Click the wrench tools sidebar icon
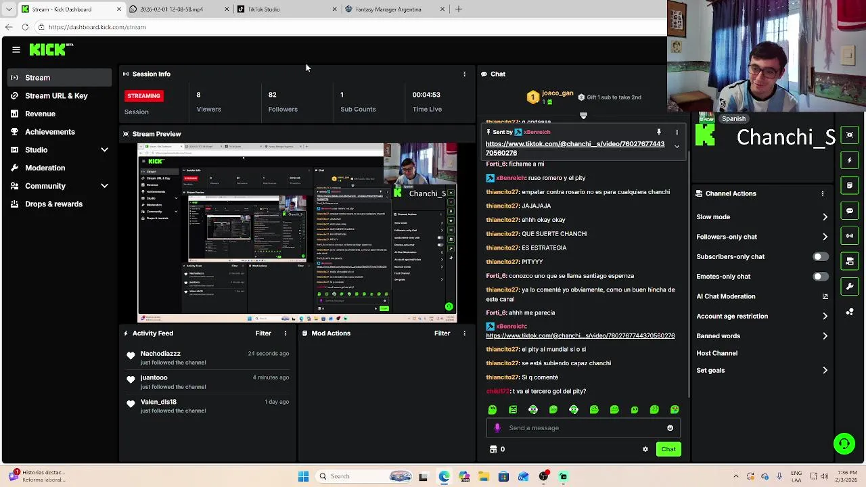The width and height of the screenshot is (866, 487). 850,286
